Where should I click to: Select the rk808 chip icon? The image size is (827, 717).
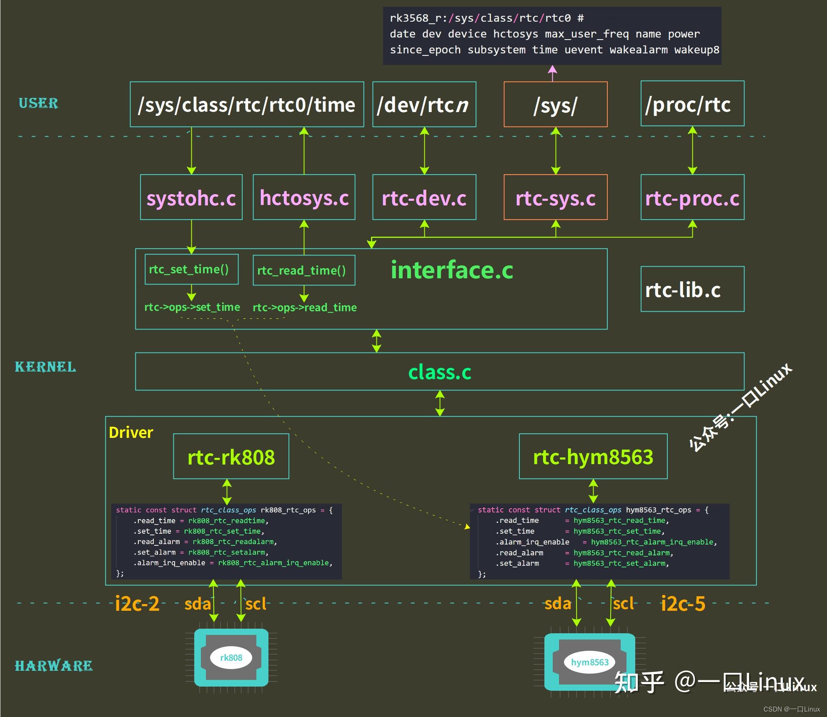231,657
